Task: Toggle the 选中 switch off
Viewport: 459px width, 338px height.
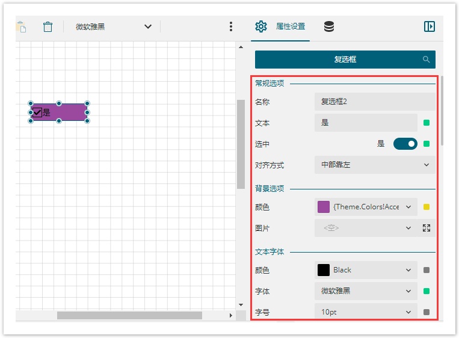Action: pyautogui.click(x=405, y=144)
